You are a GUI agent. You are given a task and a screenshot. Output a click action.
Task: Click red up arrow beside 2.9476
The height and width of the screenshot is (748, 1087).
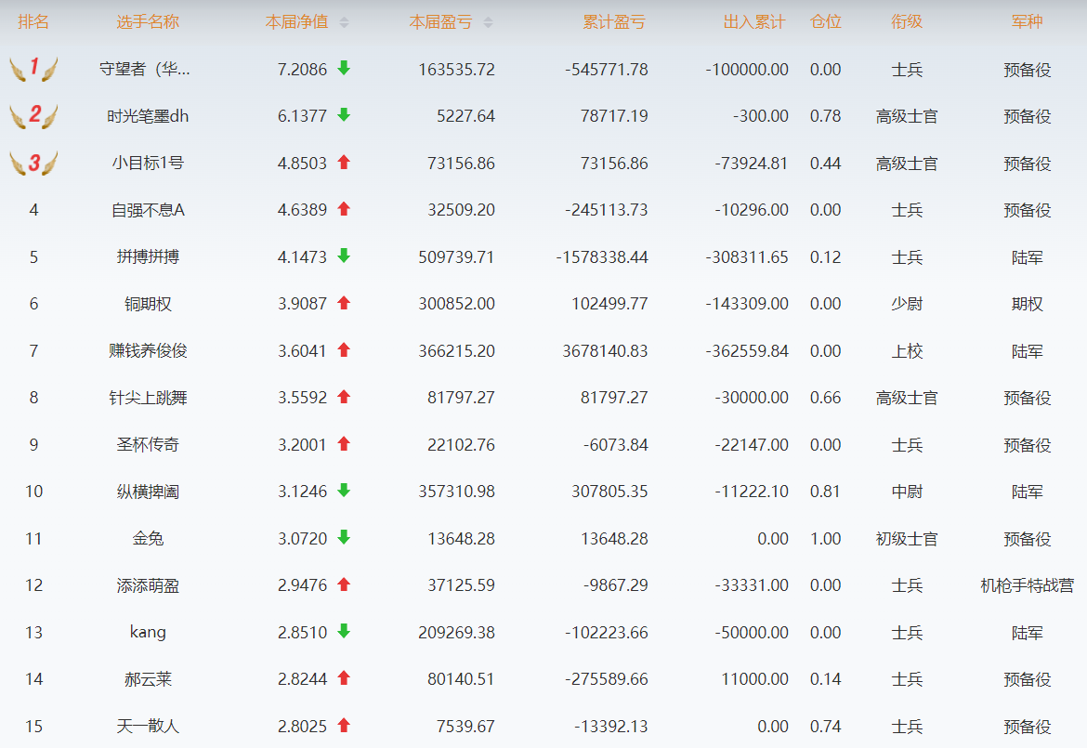[x=344, y=584]
